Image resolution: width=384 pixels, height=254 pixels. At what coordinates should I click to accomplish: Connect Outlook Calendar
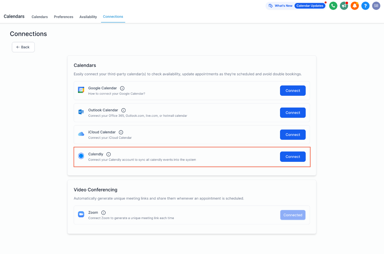tap(293, 113)
